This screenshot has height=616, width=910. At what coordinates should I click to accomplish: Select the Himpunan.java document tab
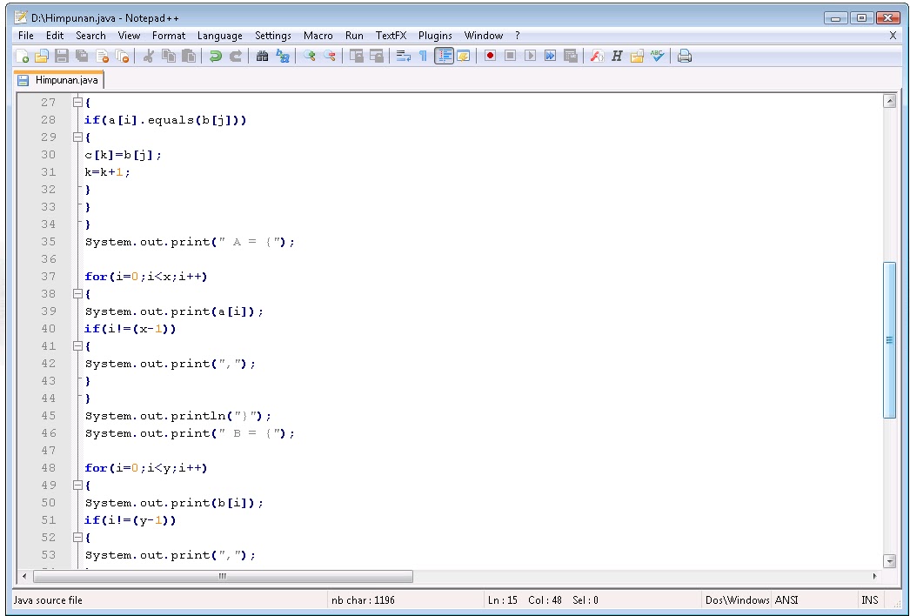(x=58, y=80)
